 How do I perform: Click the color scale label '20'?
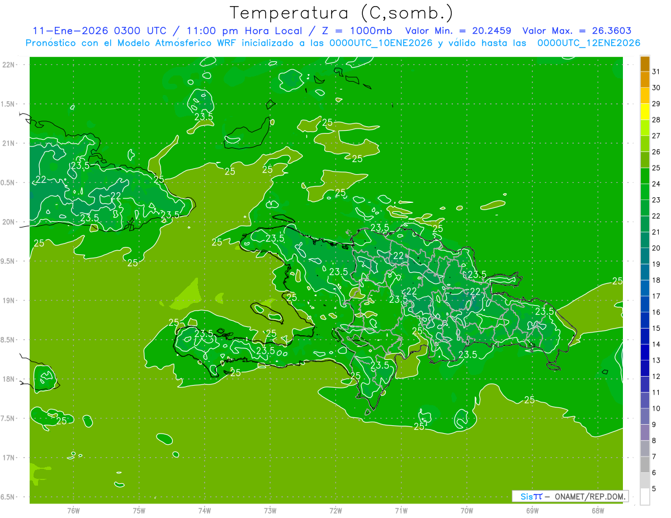point(656,248)
